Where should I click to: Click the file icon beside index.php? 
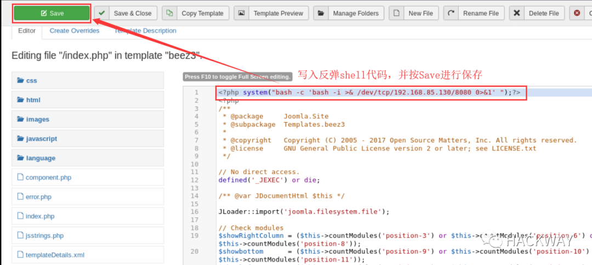coord(20,216)
